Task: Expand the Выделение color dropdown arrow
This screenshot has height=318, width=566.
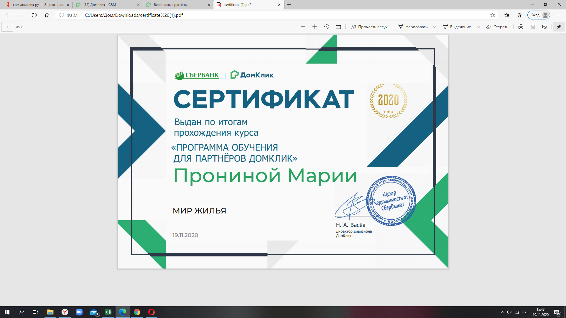Action: (x=478, y=27)
